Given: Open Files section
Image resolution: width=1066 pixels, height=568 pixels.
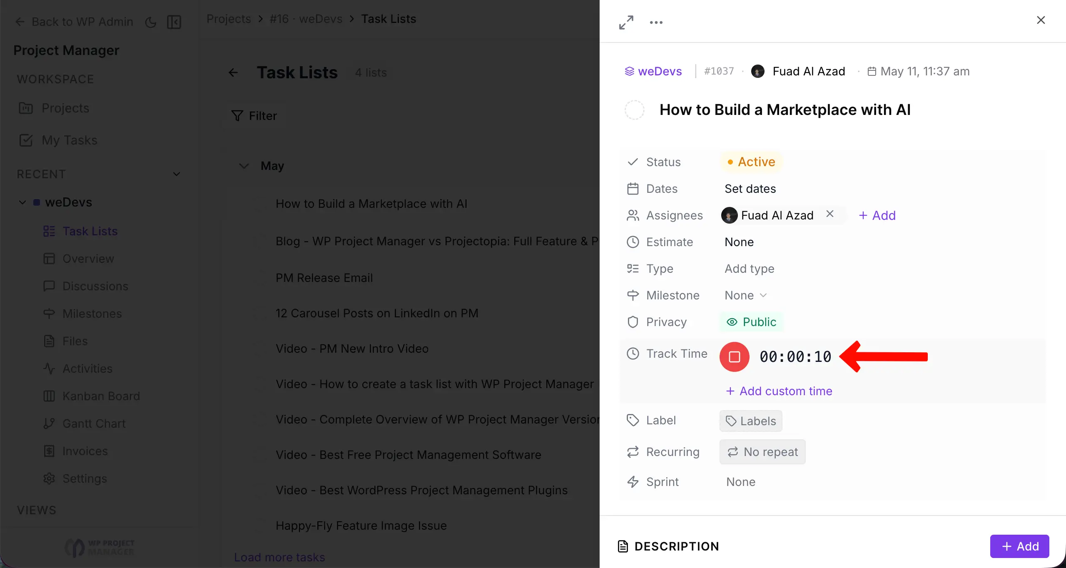Looking at the screenshot, I should tap(65, 341).
